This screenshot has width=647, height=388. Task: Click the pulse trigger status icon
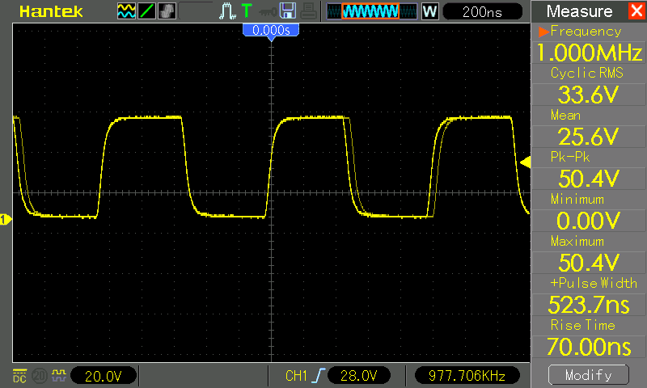pos(227,11)
